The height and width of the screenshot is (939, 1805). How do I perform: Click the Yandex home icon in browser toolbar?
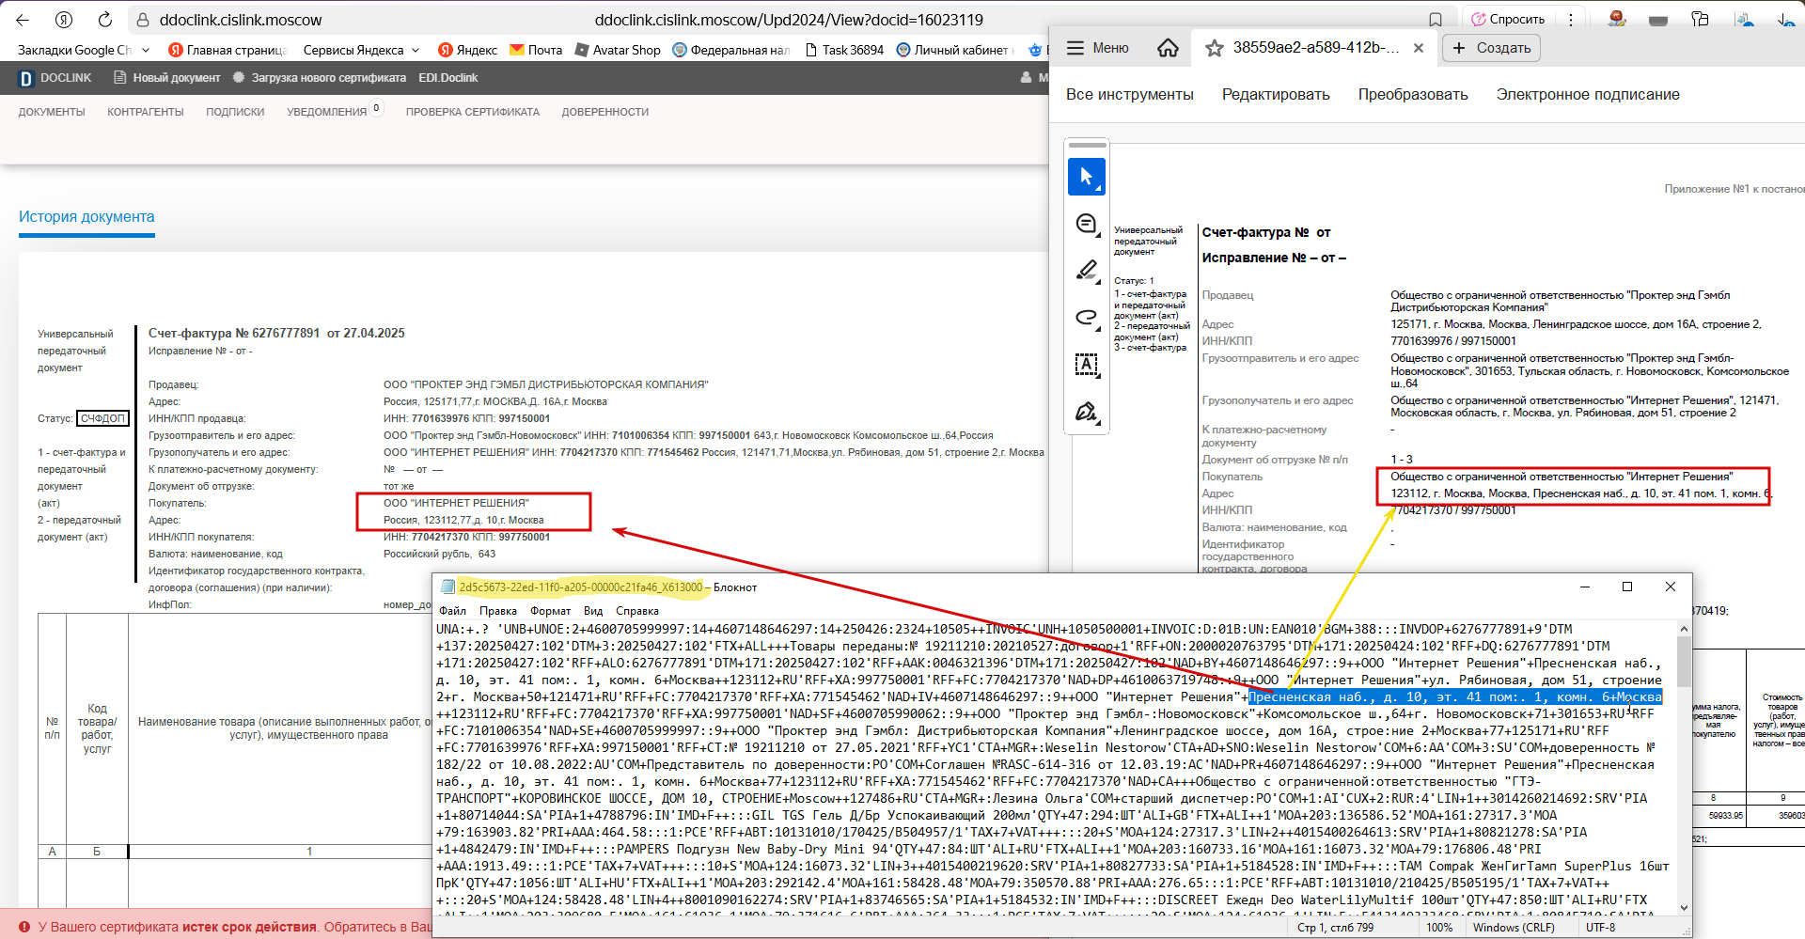[x=64, y=20]
